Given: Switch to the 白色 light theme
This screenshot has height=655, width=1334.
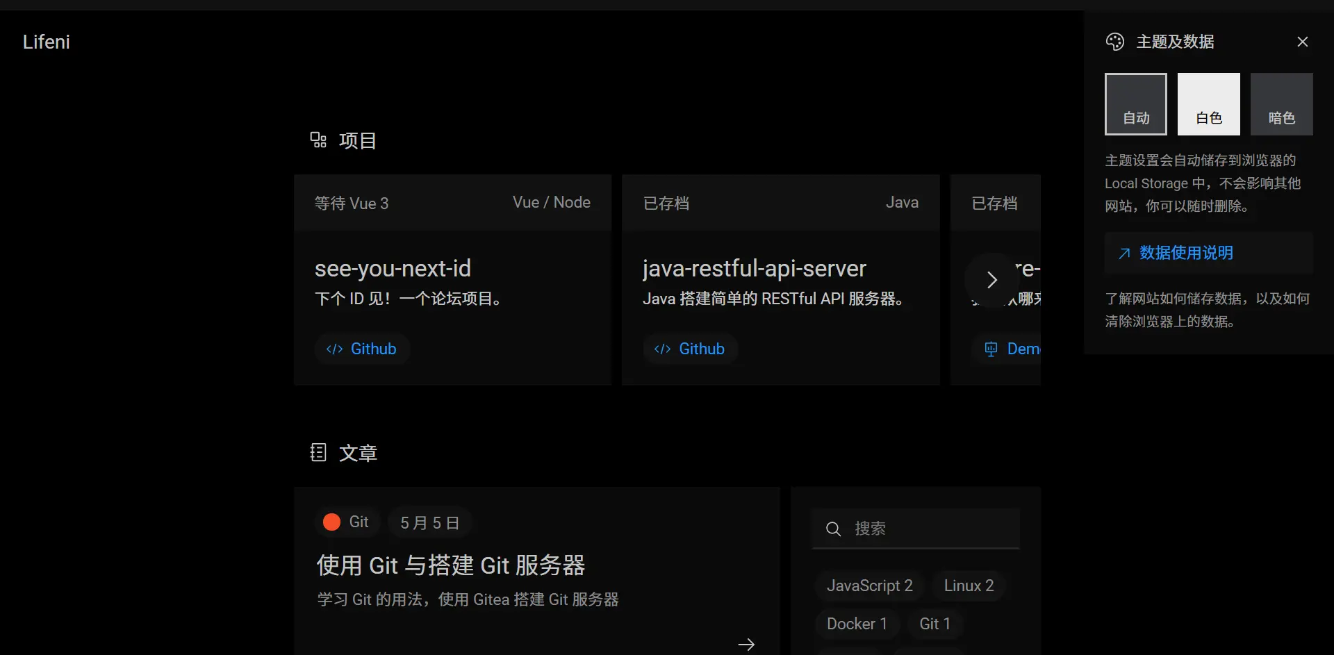Looking at the screenshot, I should 1208,104.
